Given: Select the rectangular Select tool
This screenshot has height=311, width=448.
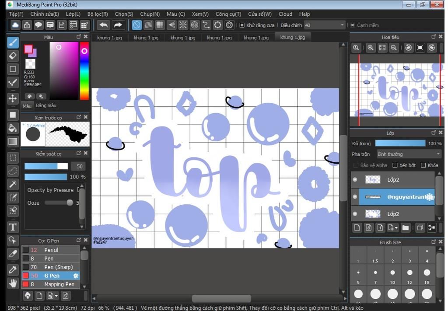Looking at the screenshot, I should pos(13,157).
